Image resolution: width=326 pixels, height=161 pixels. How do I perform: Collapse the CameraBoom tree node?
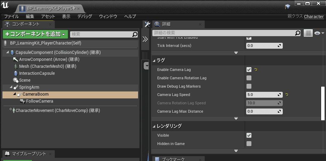pos(14,94)
